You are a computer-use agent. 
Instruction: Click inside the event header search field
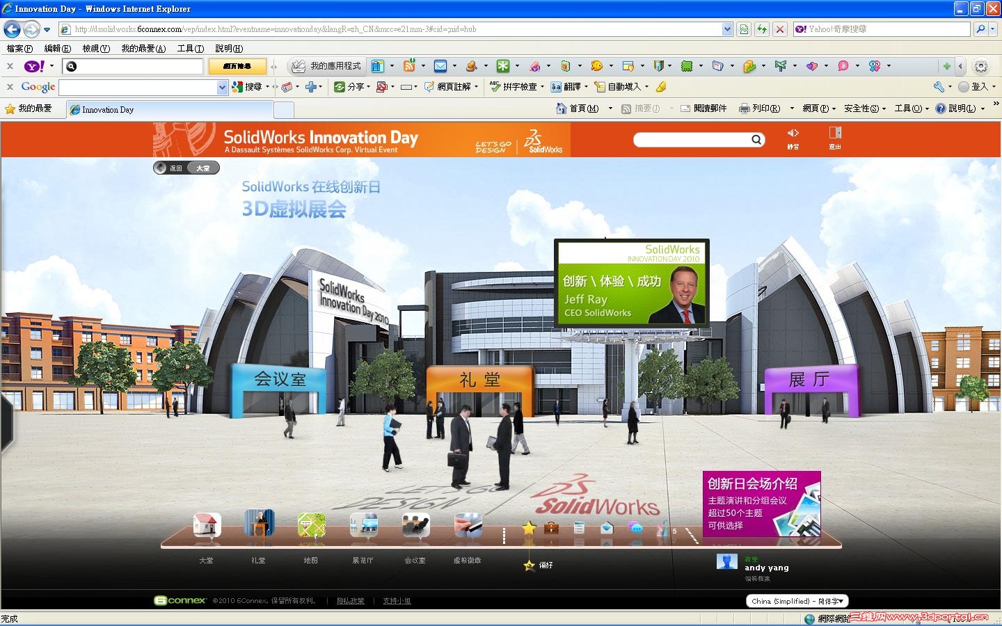(692, 140)
